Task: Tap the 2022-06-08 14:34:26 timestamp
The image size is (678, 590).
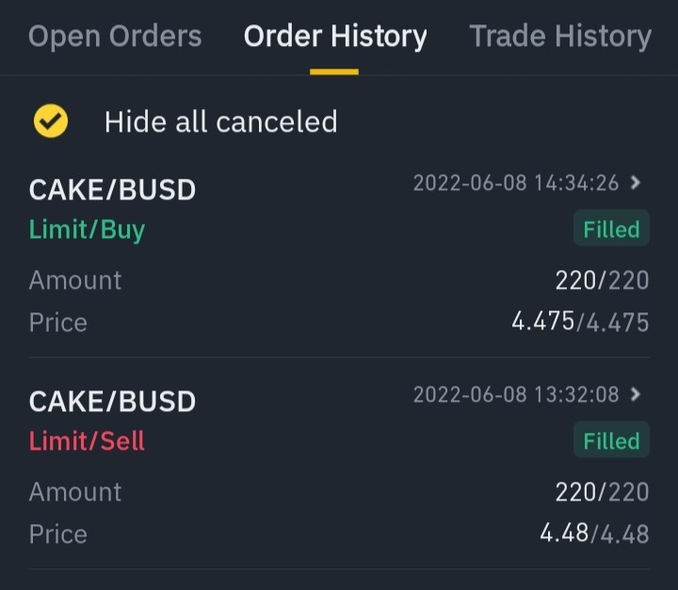Action: coord(516,183)
